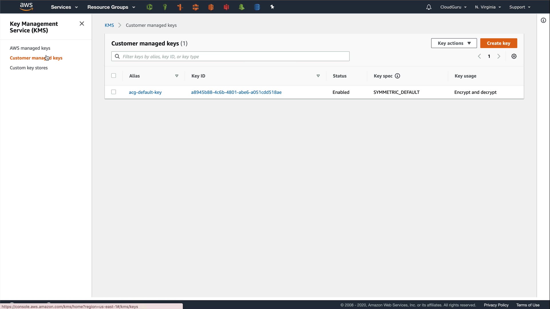This screenshot has width=550, height=309.
Task: Open the info panel icon at right
Action: [543, 20]
